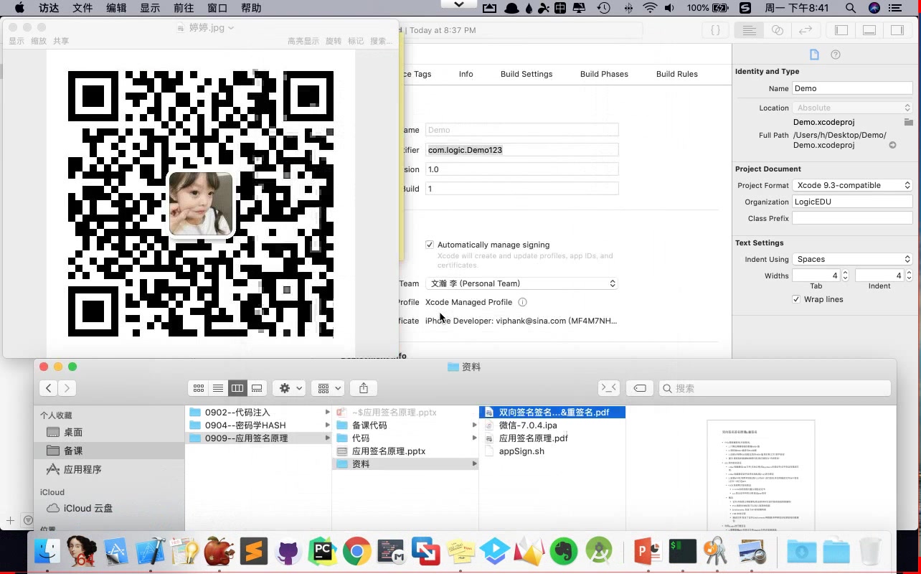This screenshot has height=574, width=921.
Task: Click folder icon beside Demo.xcodeproj location
Action: 908,122
